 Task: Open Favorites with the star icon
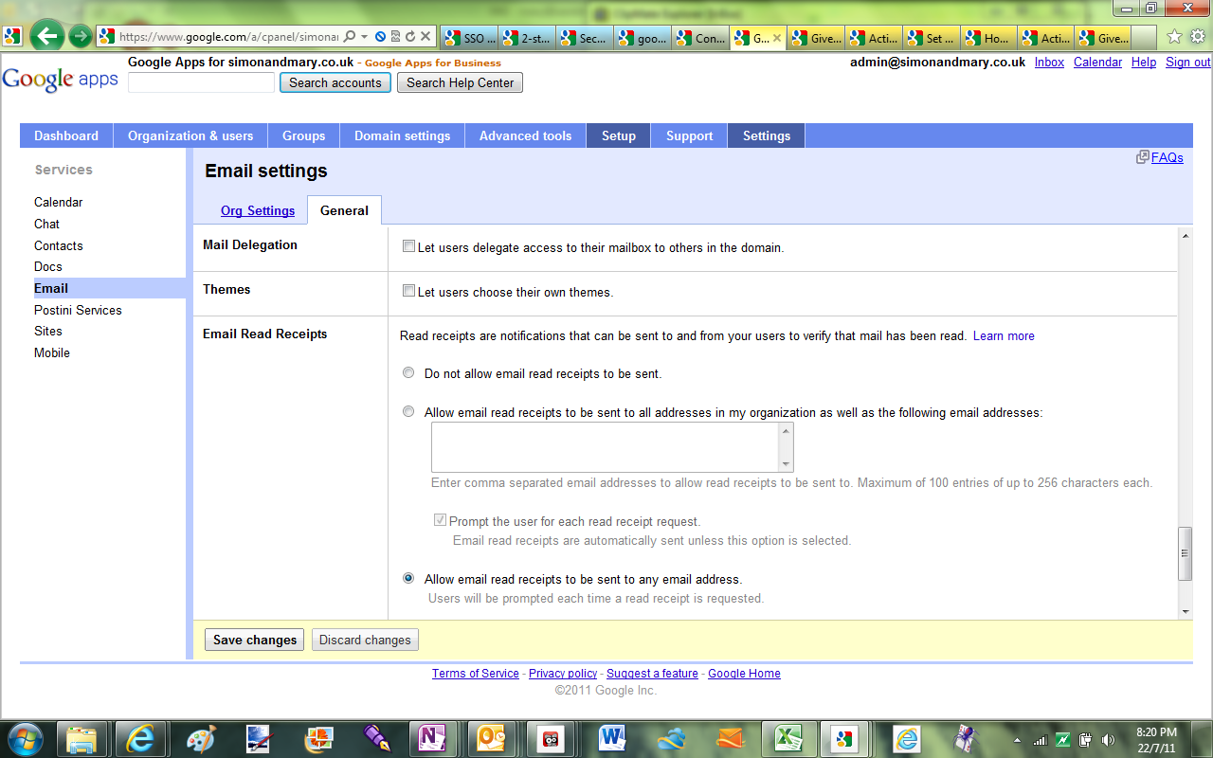pos(1174,37)
